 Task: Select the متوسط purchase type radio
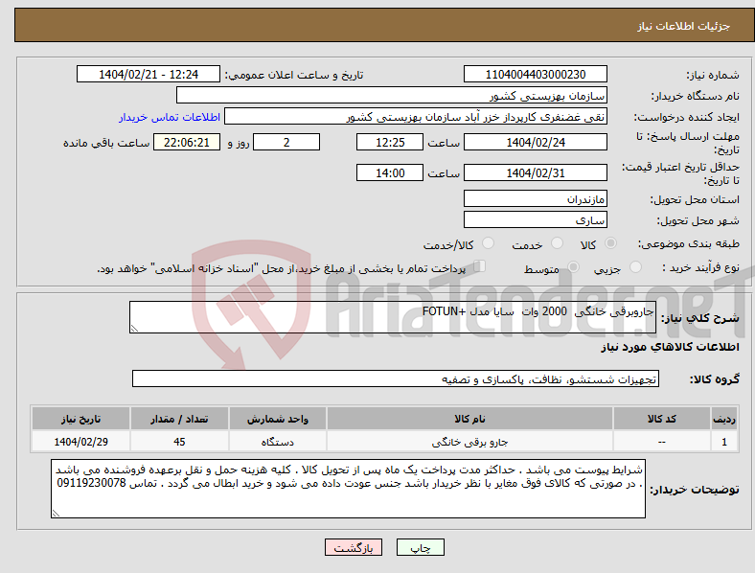[573, 267]
